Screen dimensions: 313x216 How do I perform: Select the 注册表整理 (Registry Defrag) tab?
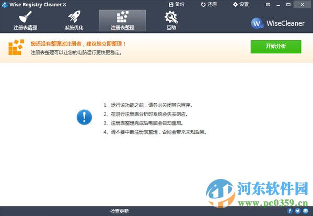(x=123, y=20)
